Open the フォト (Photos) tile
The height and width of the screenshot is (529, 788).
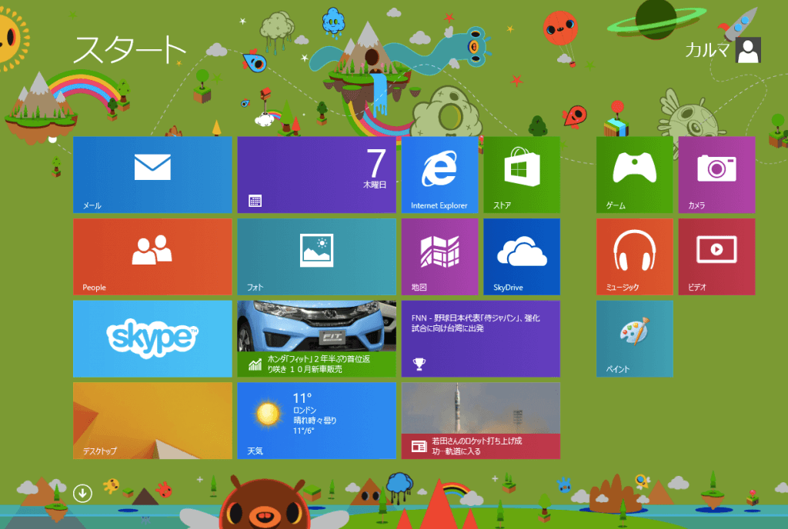pos(316,257)
